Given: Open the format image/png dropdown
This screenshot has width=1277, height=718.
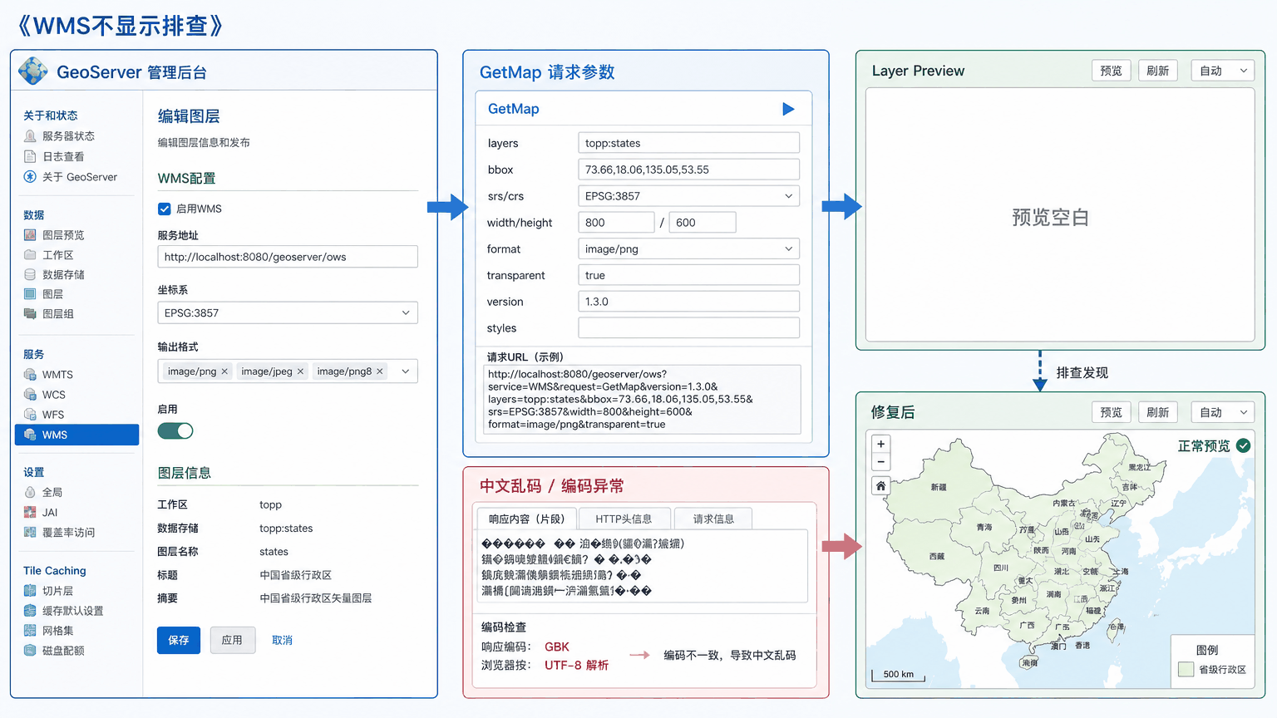Looking at the screenshot, I should [x=688, y=248].
